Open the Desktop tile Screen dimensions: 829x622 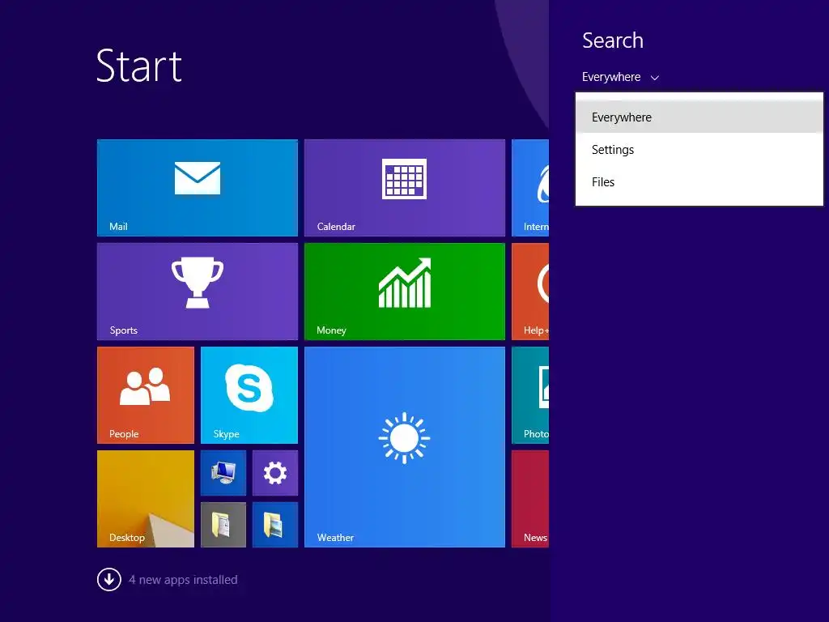coord(146,499)
